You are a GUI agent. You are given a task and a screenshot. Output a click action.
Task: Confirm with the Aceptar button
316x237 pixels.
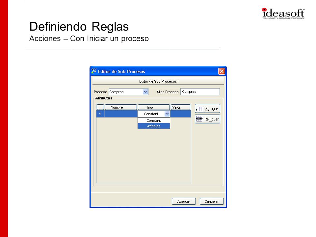pyautogui.click(x=184, y=201)
